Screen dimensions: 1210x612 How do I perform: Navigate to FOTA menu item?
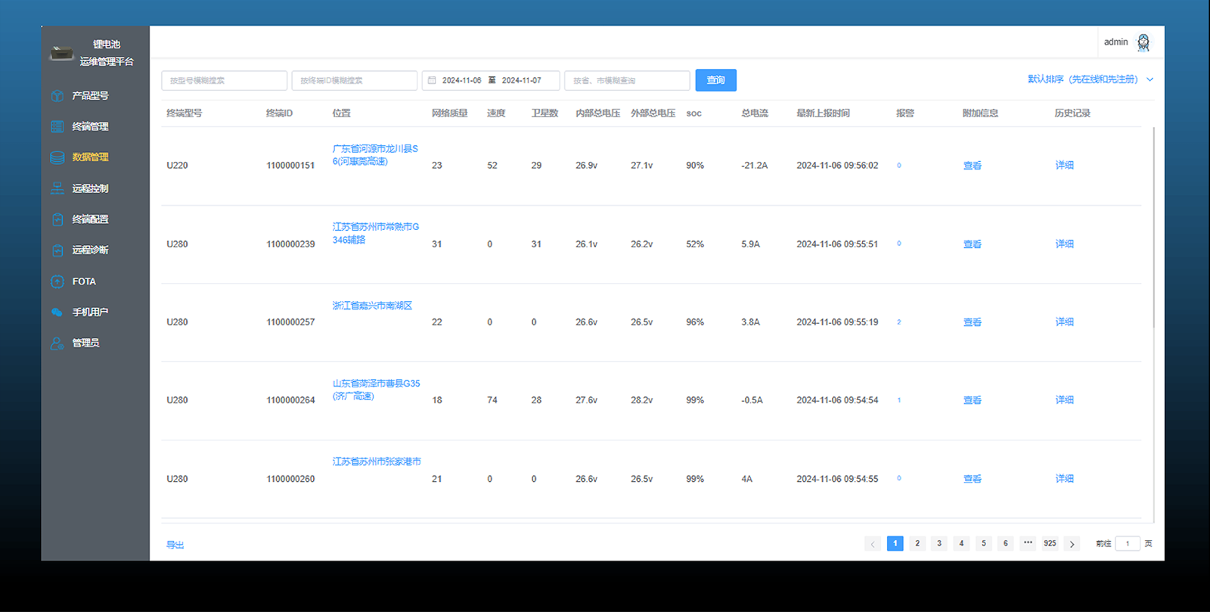84,281
